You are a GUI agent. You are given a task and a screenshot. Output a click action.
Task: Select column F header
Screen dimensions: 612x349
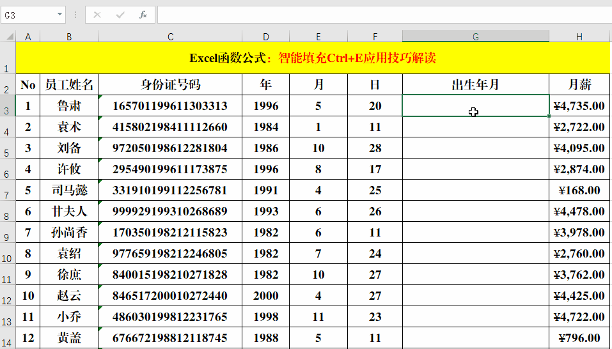[x=375, y=37]
